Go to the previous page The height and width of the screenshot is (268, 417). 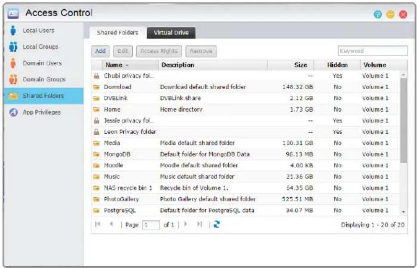point(112,225)
